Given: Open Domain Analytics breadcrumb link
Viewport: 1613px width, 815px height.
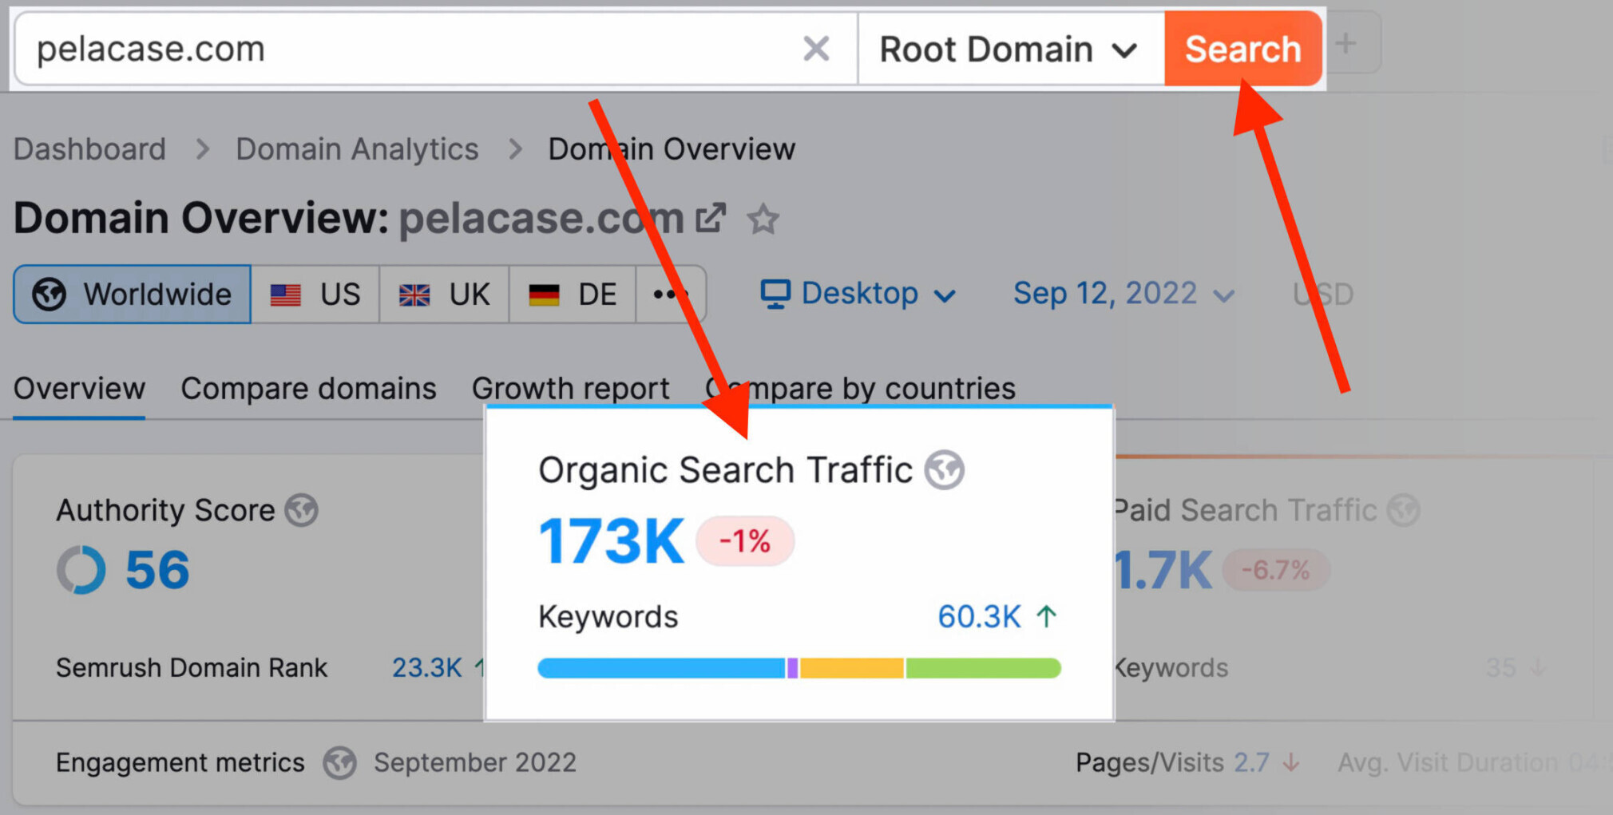Looking at the screenshot, I should click(x=357, y=149).
